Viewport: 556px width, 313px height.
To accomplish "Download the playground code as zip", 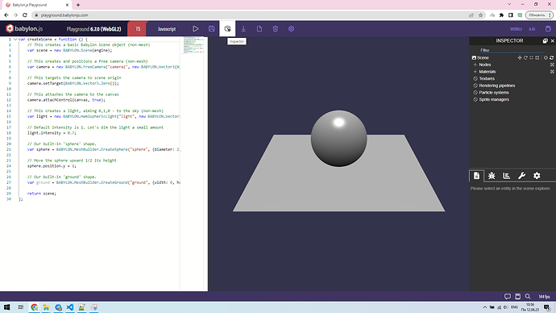I will pyautogui.click(x=243, y=29).
